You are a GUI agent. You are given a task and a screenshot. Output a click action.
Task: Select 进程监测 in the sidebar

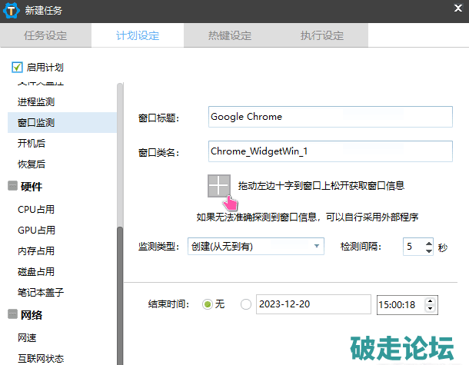(36, 101)
